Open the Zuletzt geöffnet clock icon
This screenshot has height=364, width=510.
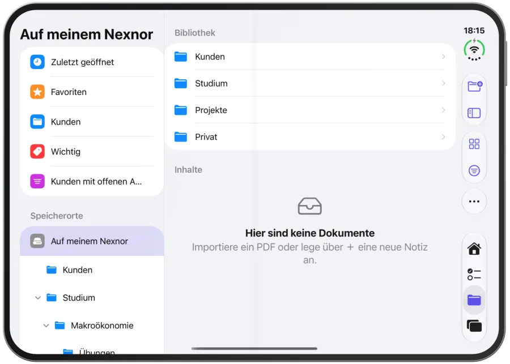37,62
